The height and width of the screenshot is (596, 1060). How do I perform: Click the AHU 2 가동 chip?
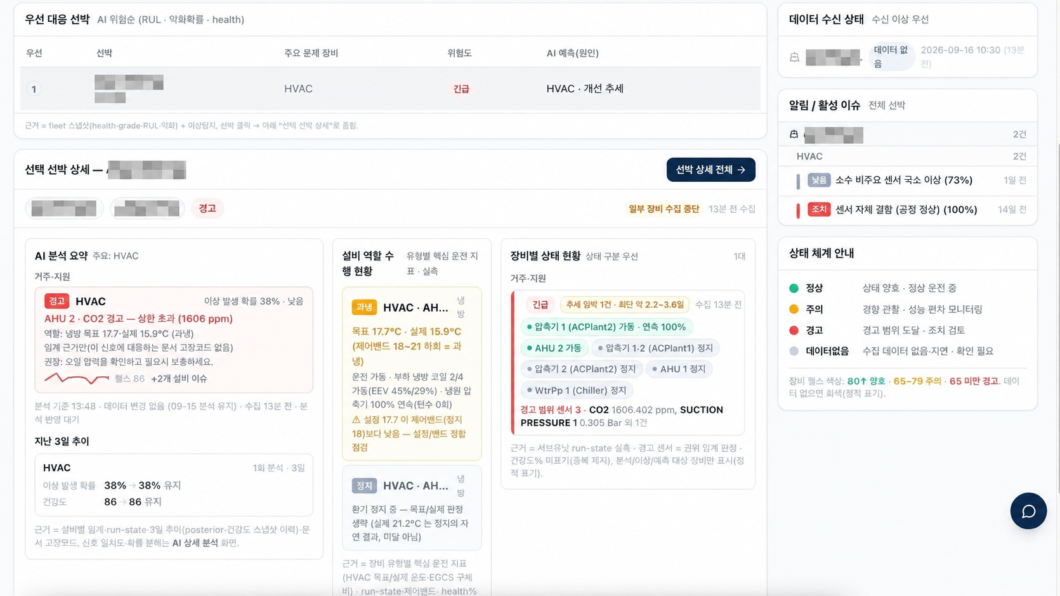pyautogui.click(x=554, y=348)
